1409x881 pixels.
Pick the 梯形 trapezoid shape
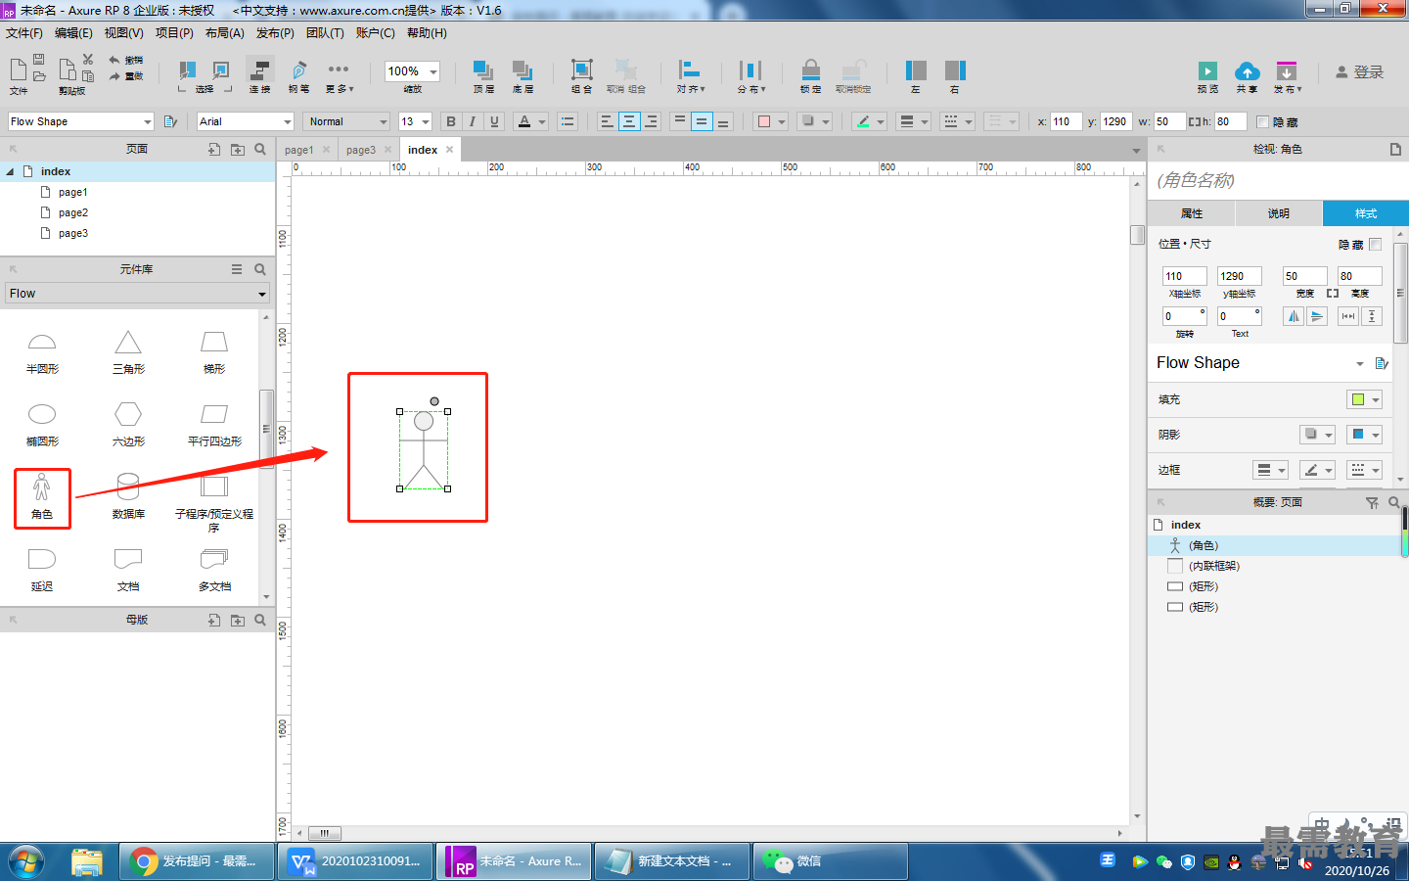[x=214, y=352]
